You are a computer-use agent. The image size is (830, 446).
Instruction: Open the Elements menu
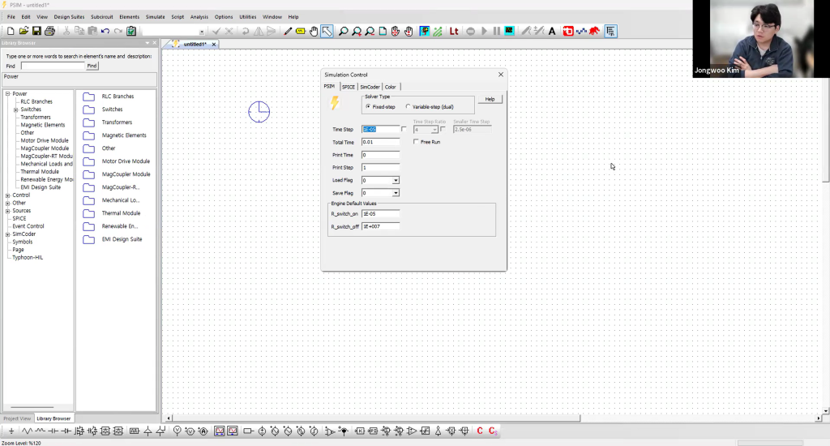(129, 17)
